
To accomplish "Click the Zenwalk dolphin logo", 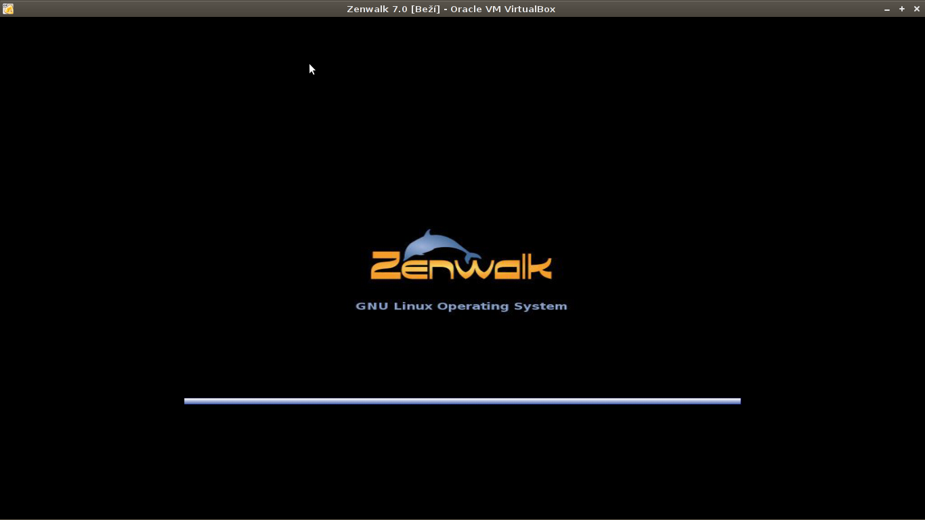I will (461, 255).
